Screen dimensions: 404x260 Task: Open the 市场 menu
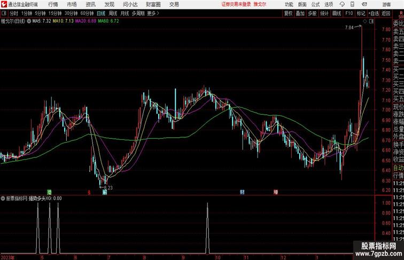pyautogui.click(x=72, y=4)
